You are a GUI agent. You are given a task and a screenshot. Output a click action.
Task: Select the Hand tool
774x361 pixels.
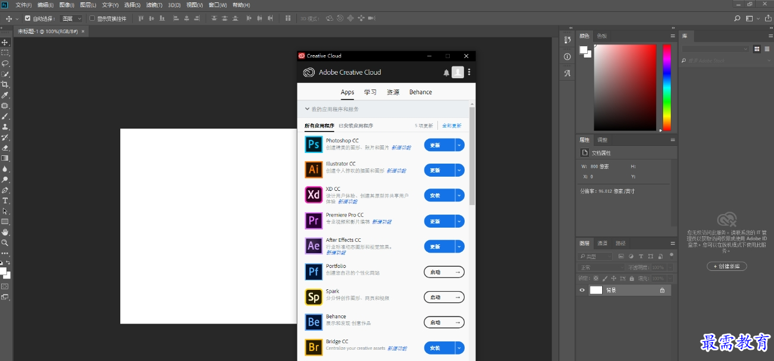coord(5,232)
